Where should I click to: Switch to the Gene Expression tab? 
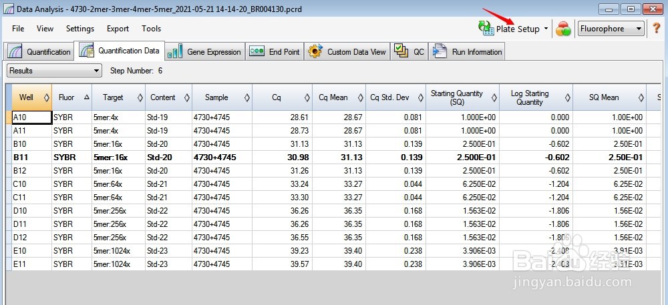[x=205, y=52]
